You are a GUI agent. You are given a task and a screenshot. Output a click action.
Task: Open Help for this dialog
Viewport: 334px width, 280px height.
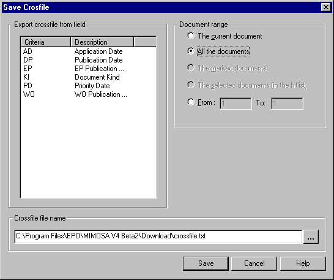(x=303, y=263)
